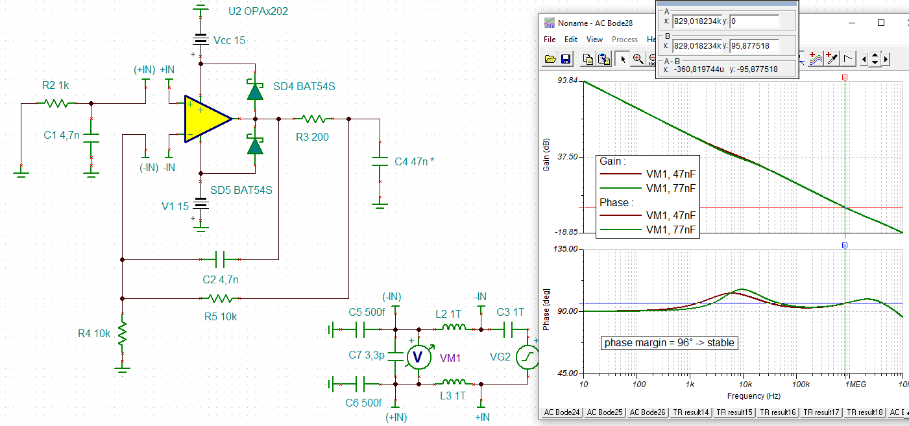Move cursor left with the left arrow button
Viewport: 909px width, 426px height.
pos(864,59)
